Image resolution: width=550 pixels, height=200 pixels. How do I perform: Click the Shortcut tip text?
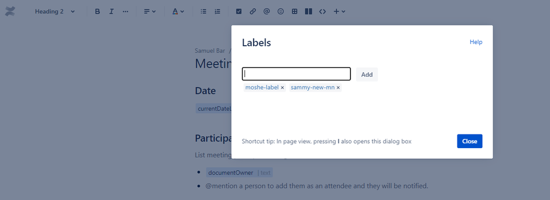click(327, 142)
